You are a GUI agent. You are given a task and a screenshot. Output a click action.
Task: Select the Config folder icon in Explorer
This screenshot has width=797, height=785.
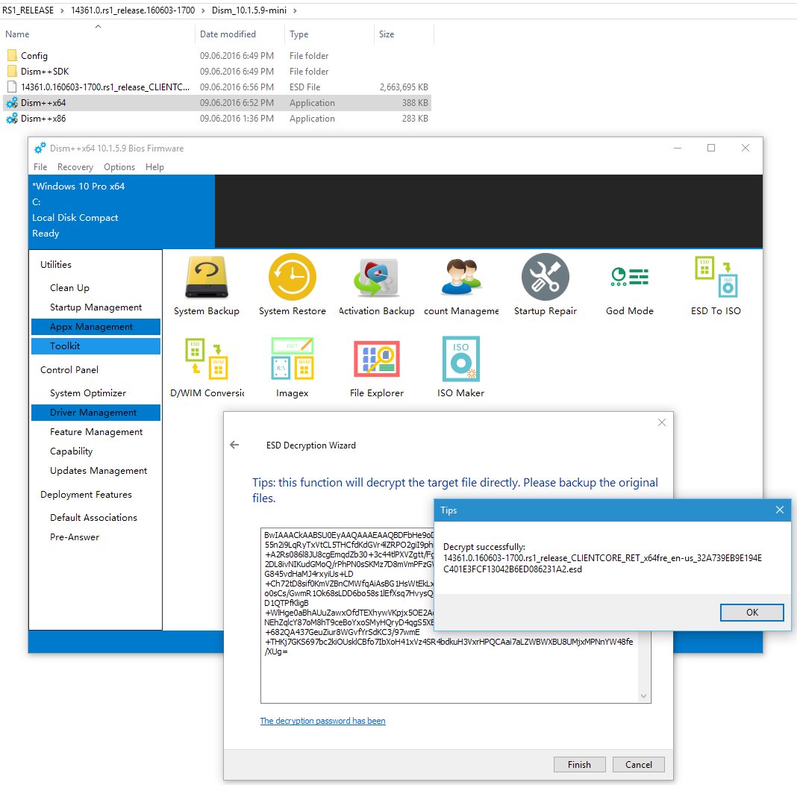12,55
